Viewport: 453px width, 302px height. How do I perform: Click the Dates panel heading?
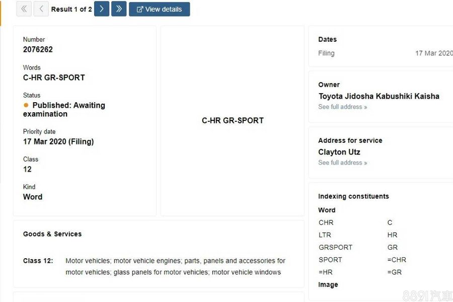coord(328,39)
